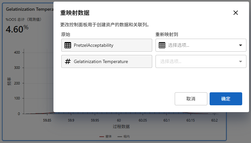This screenshot has width=251, height=143.
Task: Click the table icon beside PretzelAcceptability
Action: (x=68, y=45)
